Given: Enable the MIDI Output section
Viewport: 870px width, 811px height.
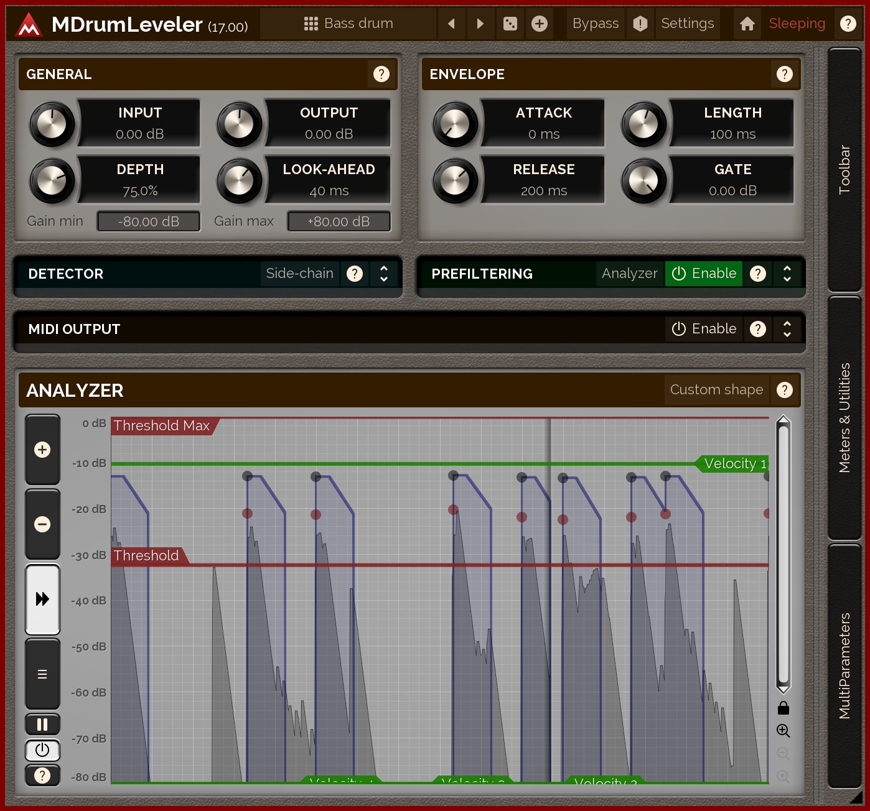Looking at the screenshot, I should click(704, 329).
